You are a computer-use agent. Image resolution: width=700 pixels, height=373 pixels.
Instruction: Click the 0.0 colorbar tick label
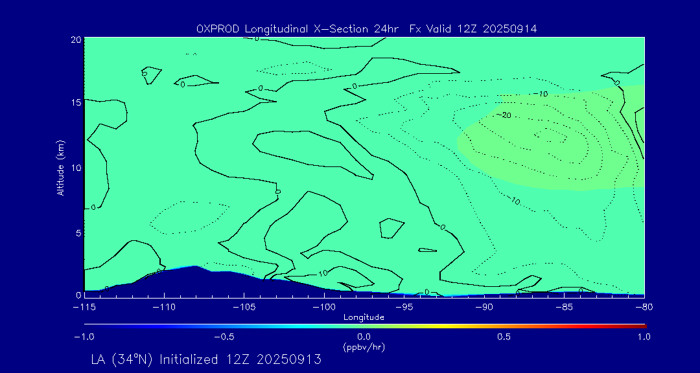tap(364, 337)
